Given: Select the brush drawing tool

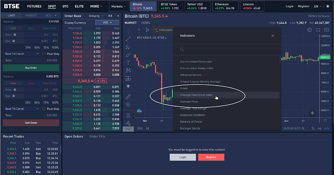Looking at the screenshot, I should coord(128,55).
